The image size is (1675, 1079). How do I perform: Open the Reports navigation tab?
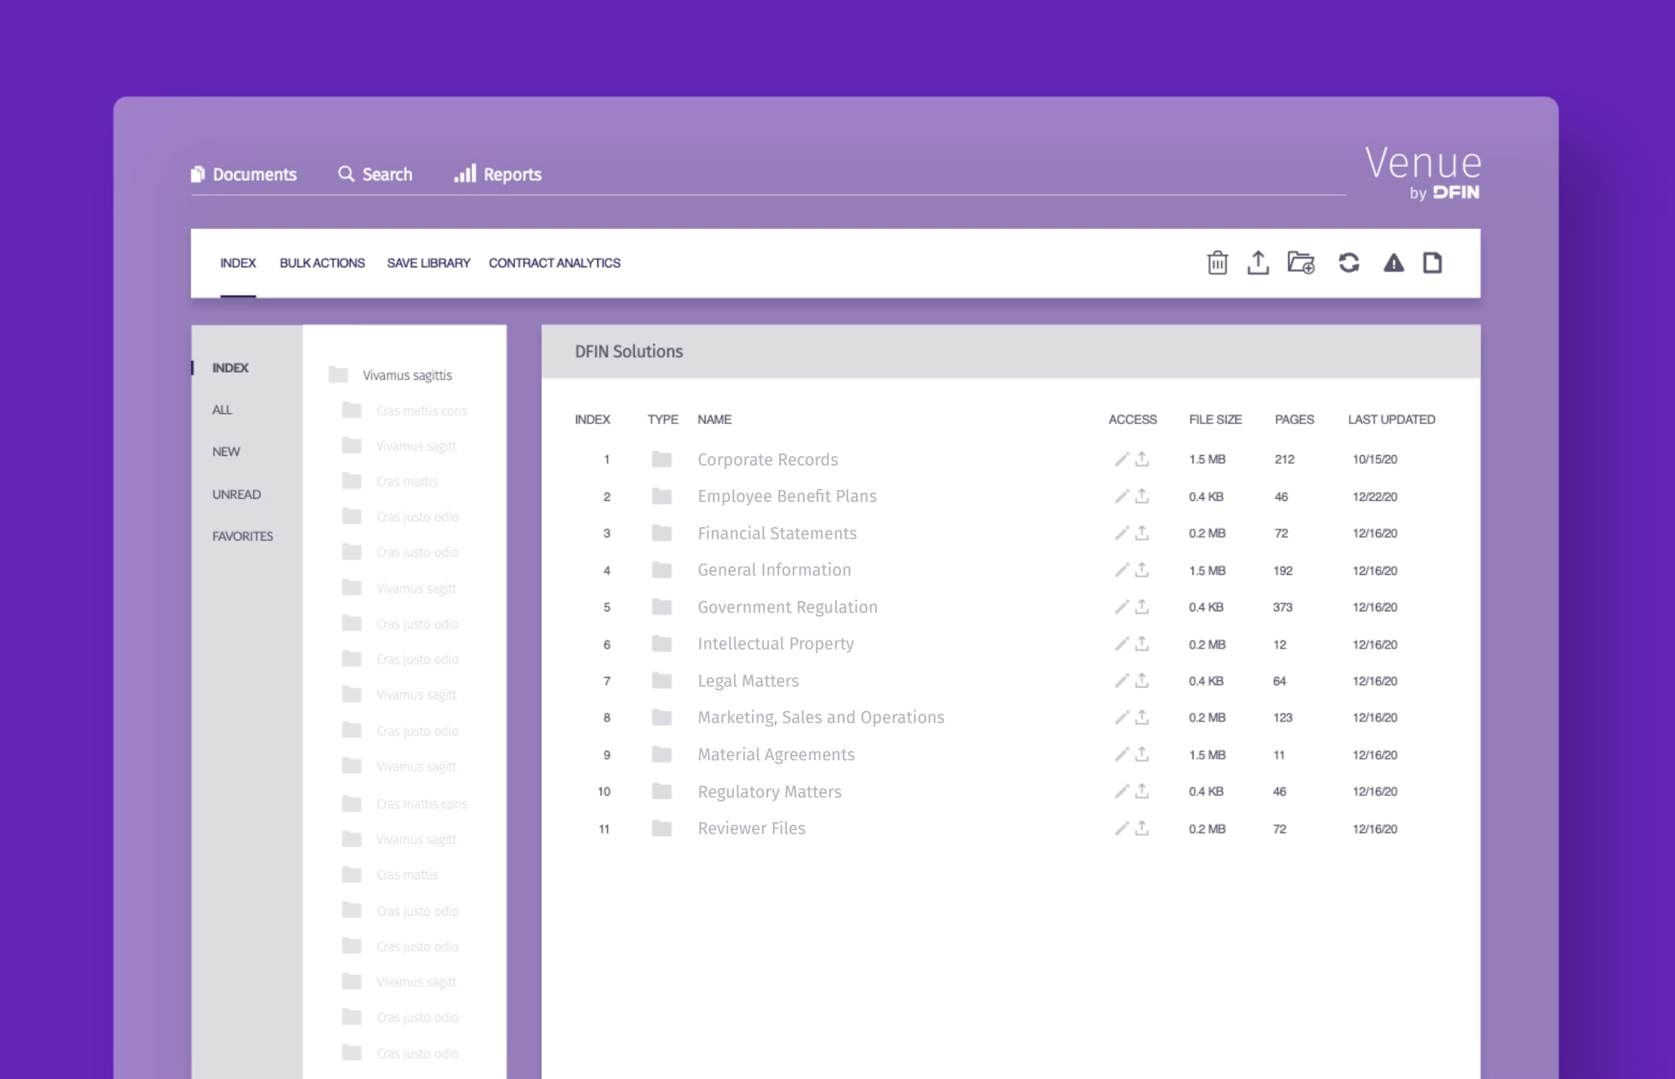coord(498,174)
